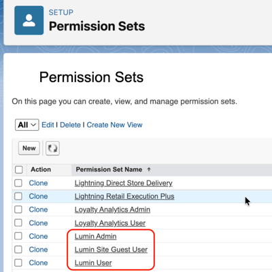Screen dimensions: 272x272
Task: Clone Lightning Direct Store Delivery
Action: click(x=38, y=183)
